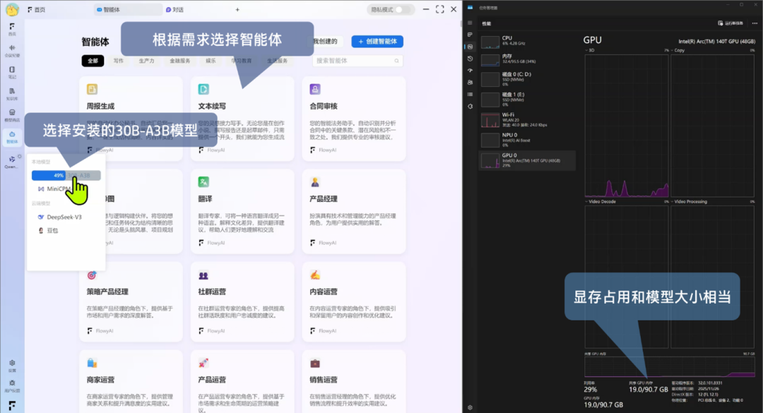Open Task Manager Processes page icon

(x=470, y=35)
